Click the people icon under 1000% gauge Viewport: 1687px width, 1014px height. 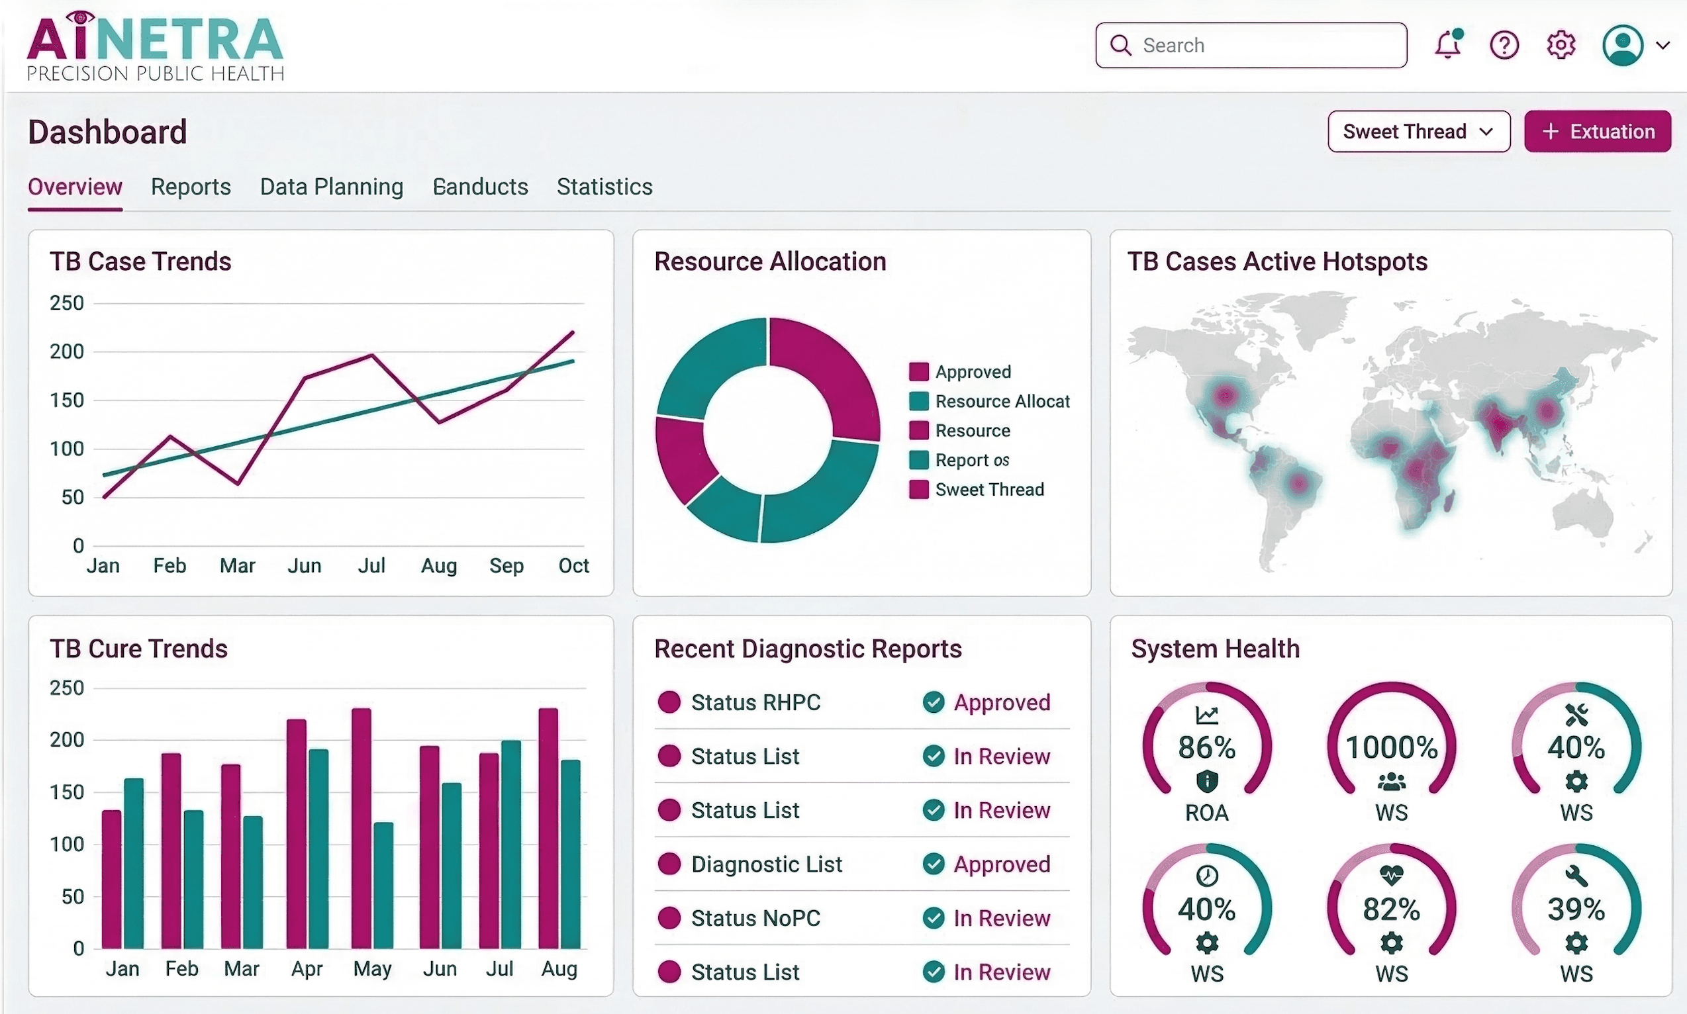point(1391,781)
